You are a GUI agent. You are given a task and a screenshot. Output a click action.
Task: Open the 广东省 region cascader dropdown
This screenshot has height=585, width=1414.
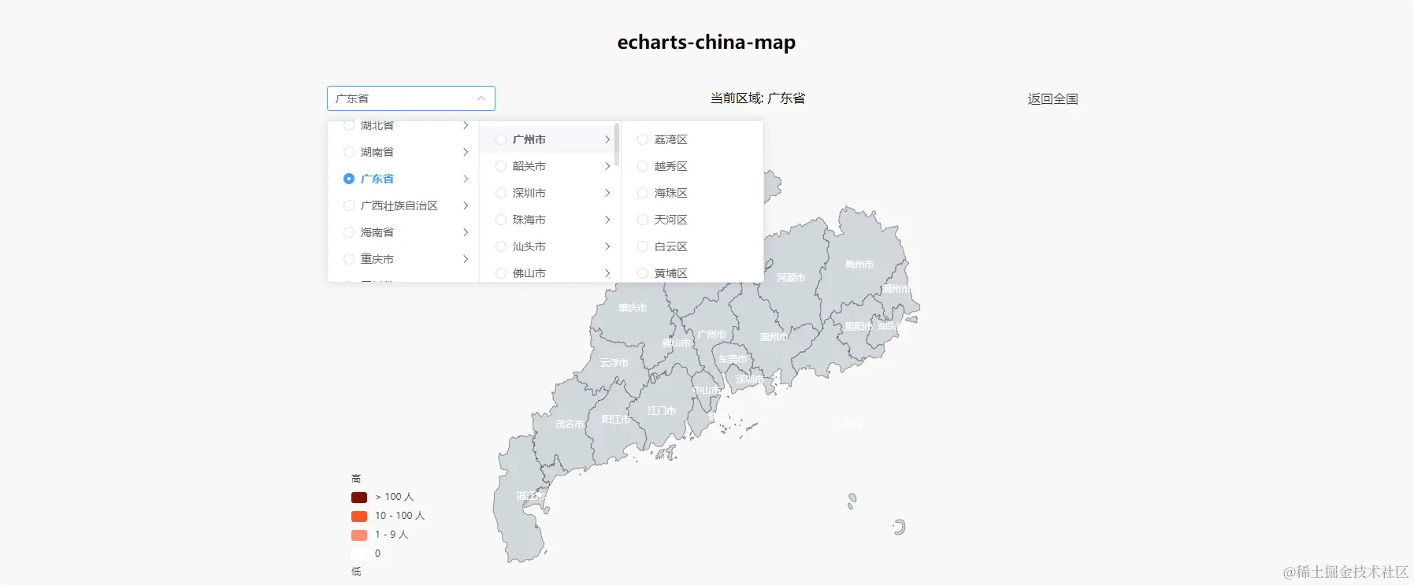pos(410,98)
